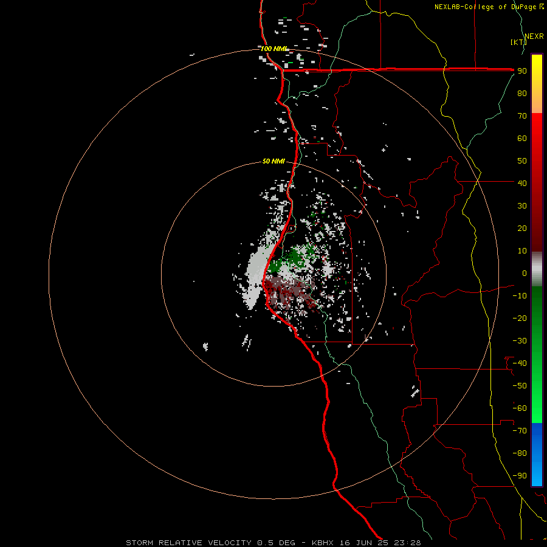Click the "[KT]" units label
547x547 pixels.
518,42
